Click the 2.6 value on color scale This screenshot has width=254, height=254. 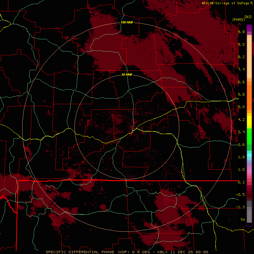click(x=241, y=145)
